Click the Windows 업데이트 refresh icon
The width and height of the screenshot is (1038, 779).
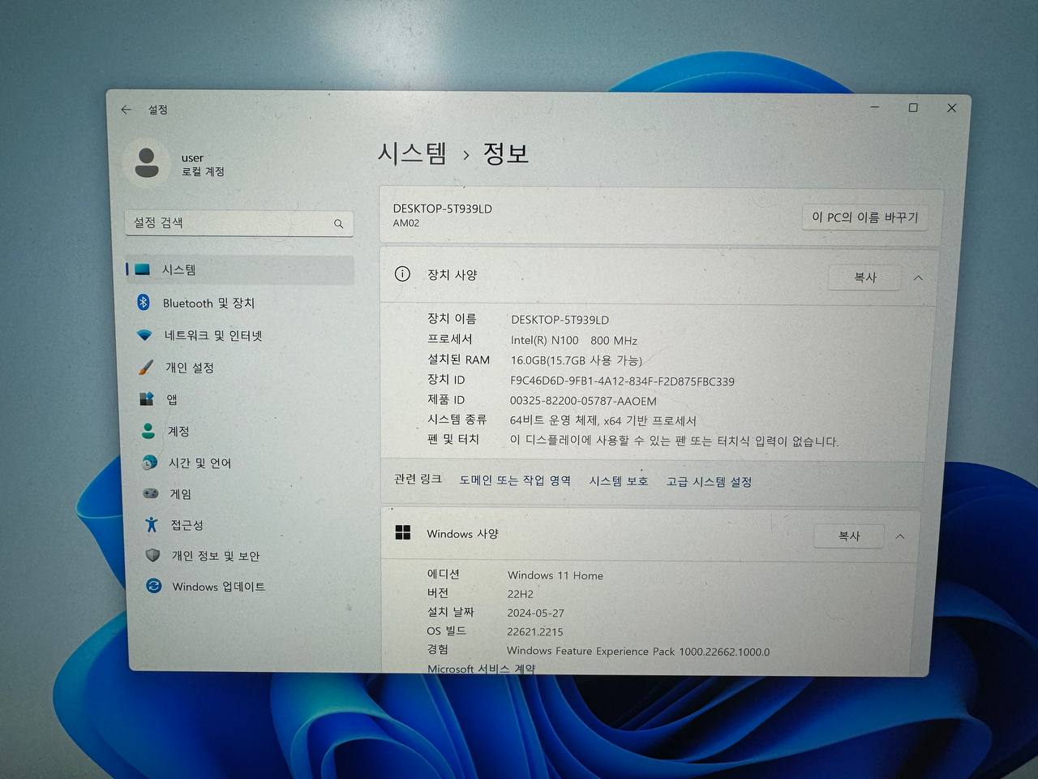[x=154, y=586]
